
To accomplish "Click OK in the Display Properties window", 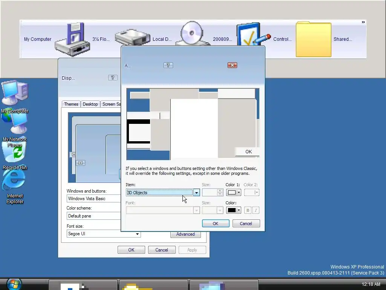I will pyautogui.click(x=131, y=250).
